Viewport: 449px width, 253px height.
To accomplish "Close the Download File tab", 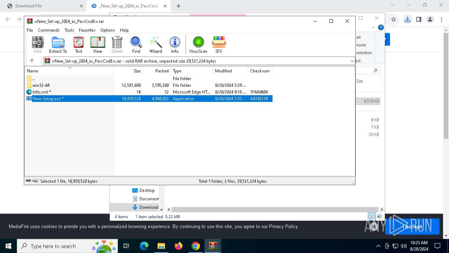I will tap(81, 6).
